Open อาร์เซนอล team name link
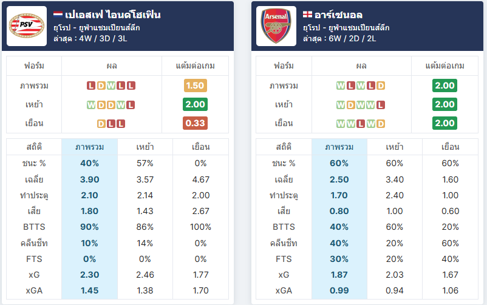The height and width of the screenshot is (305, 487). click(x=338, y=15)
